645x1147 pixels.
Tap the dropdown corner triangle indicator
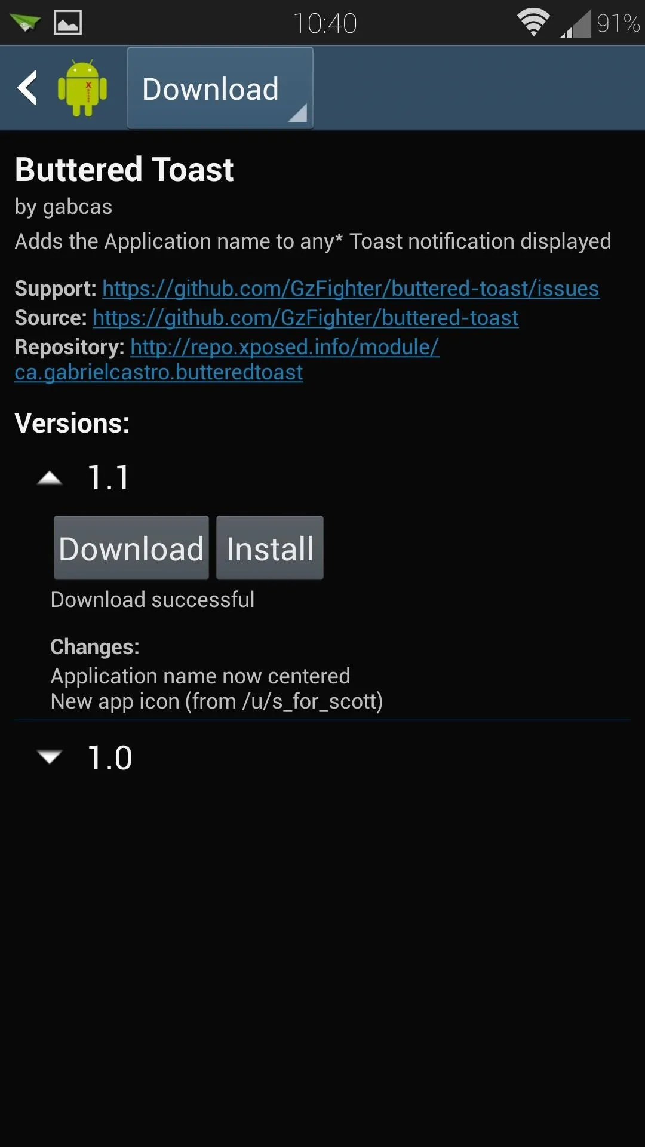point(297,112)
